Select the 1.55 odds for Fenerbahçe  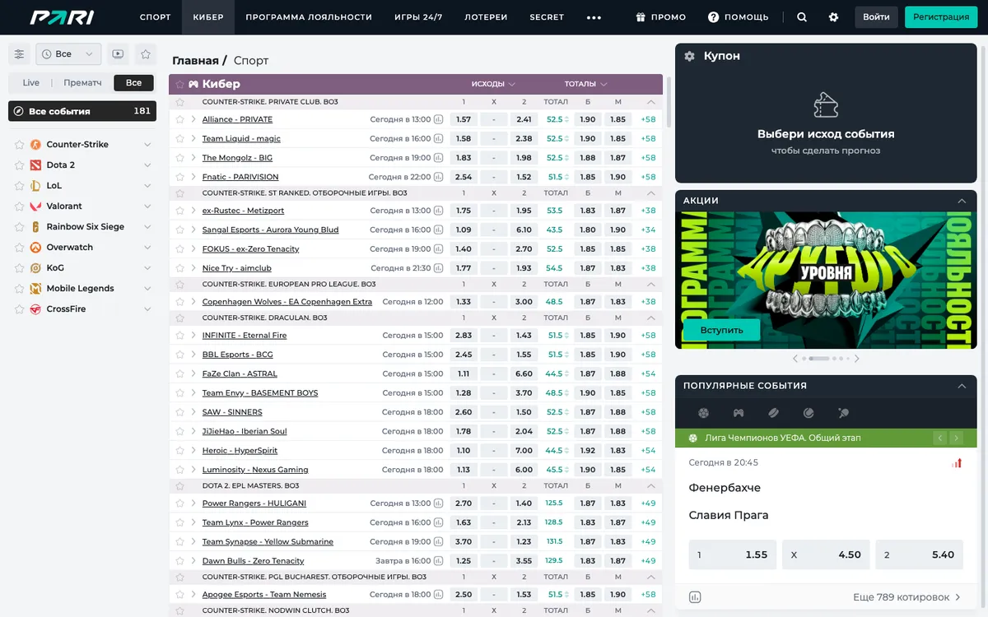(733, 554)
